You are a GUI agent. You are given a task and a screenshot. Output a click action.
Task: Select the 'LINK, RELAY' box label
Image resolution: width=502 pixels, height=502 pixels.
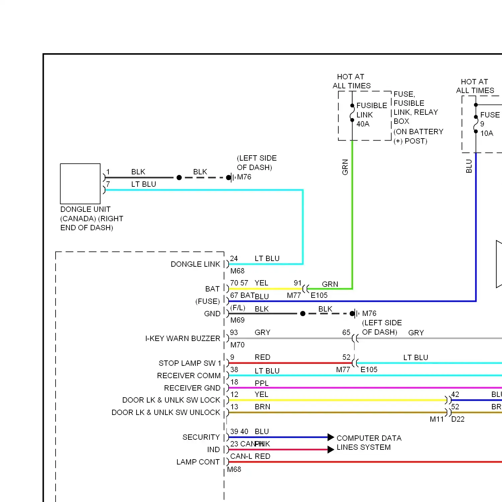[x=416, y=112]
